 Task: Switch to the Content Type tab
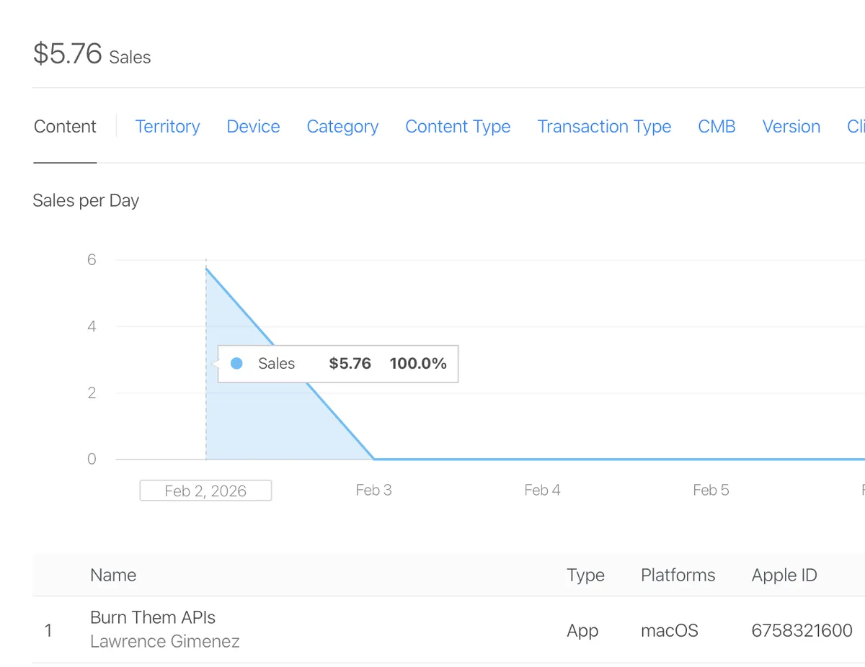click(x=458, y=127)
